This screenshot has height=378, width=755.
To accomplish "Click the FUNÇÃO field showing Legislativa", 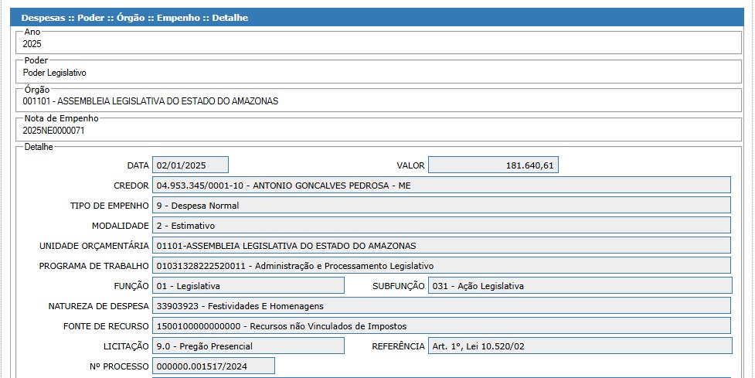I will (248, 286).
